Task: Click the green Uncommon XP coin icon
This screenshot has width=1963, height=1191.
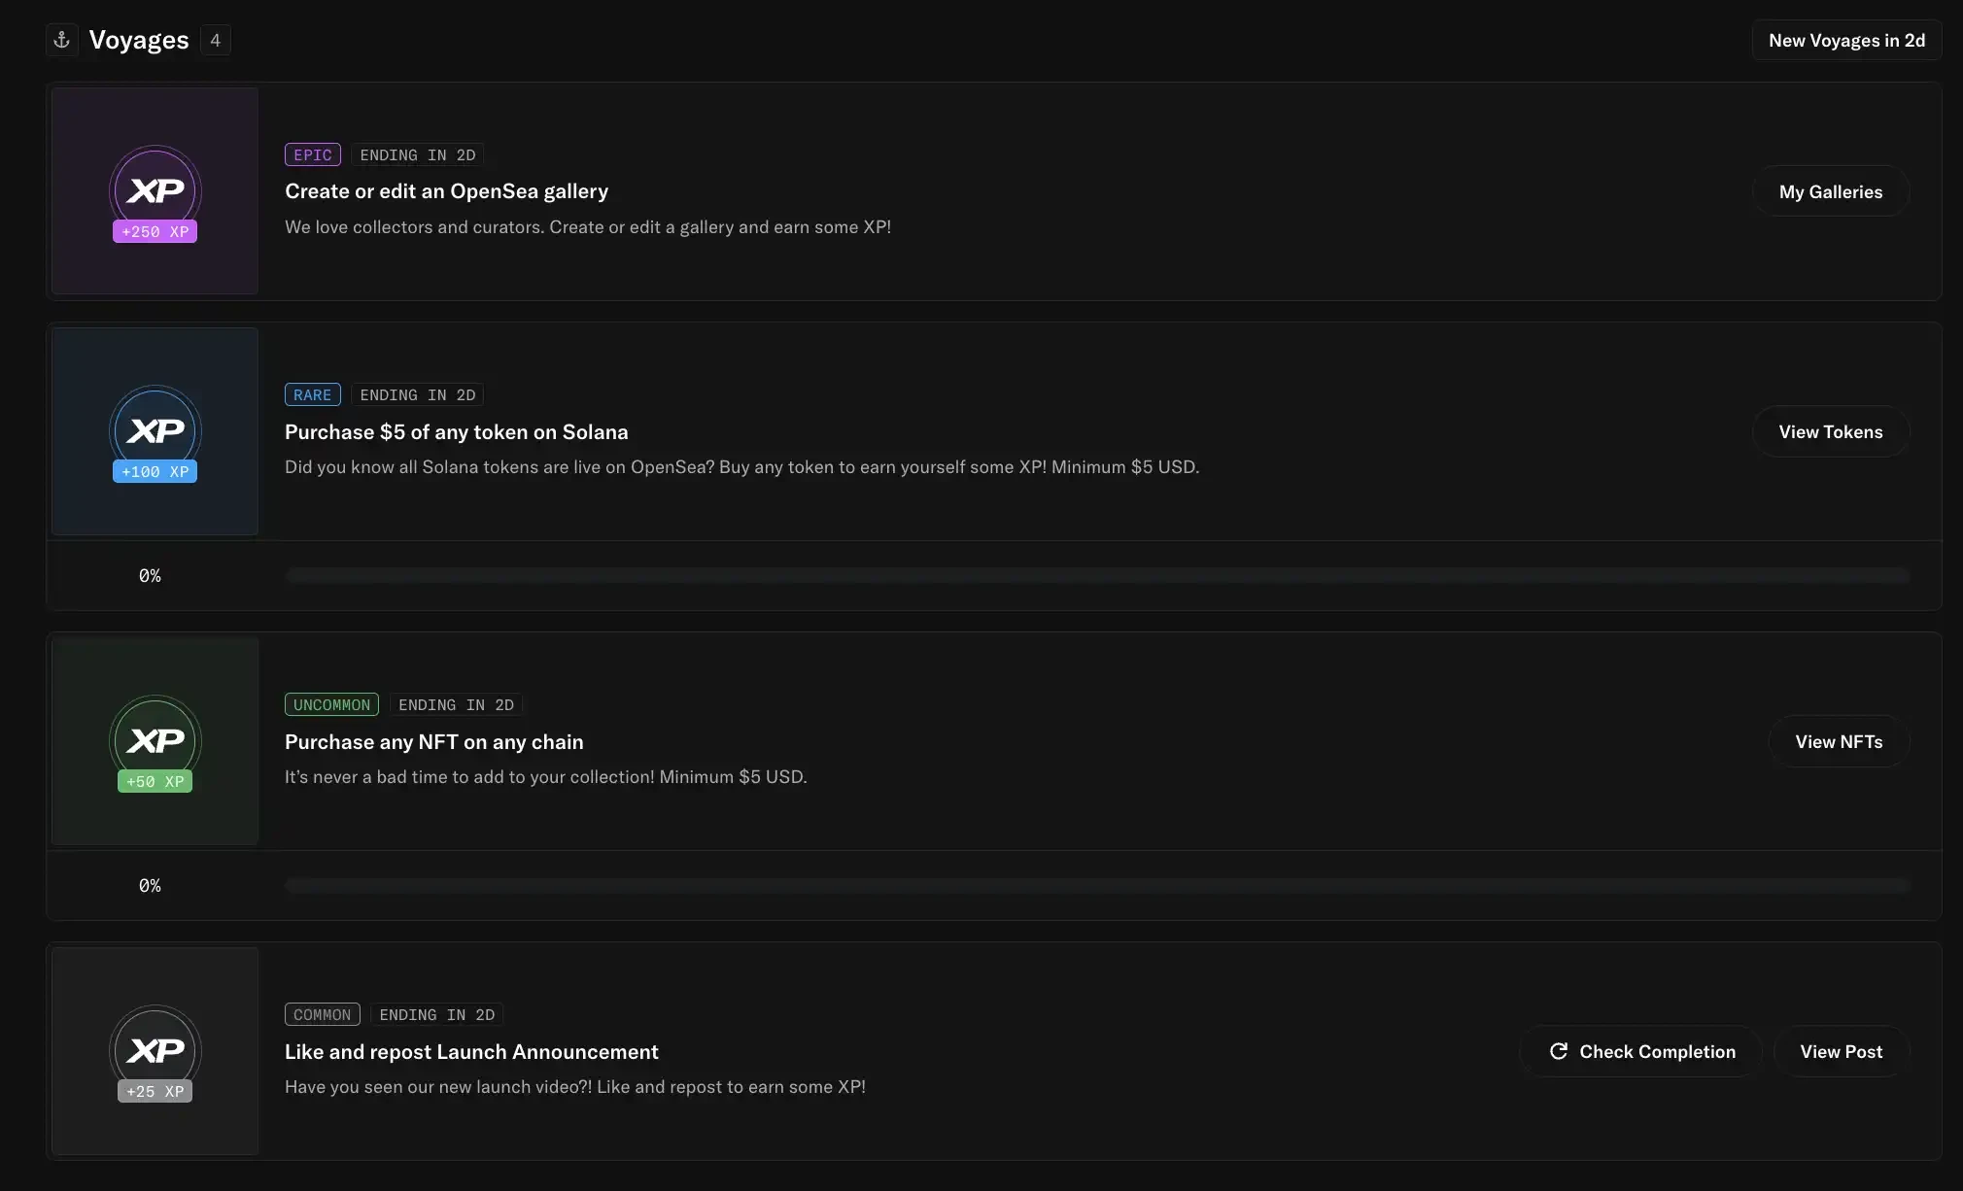Action: coord(155,739)
